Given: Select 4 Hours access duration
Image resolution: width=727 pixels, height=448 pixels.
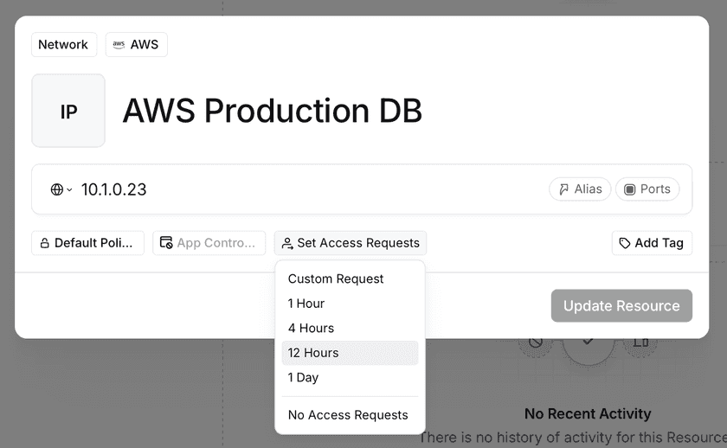Looking at the screenshot, I should pyautogui.click(x=311, y=329).
